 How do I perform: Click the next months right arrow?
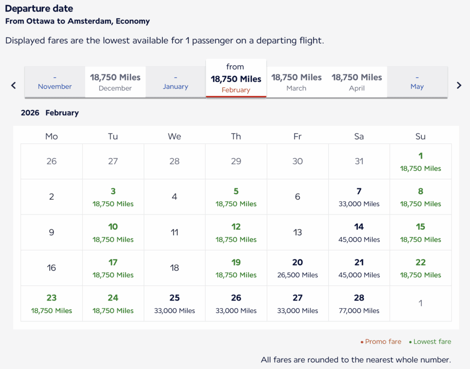coord(459,85)
